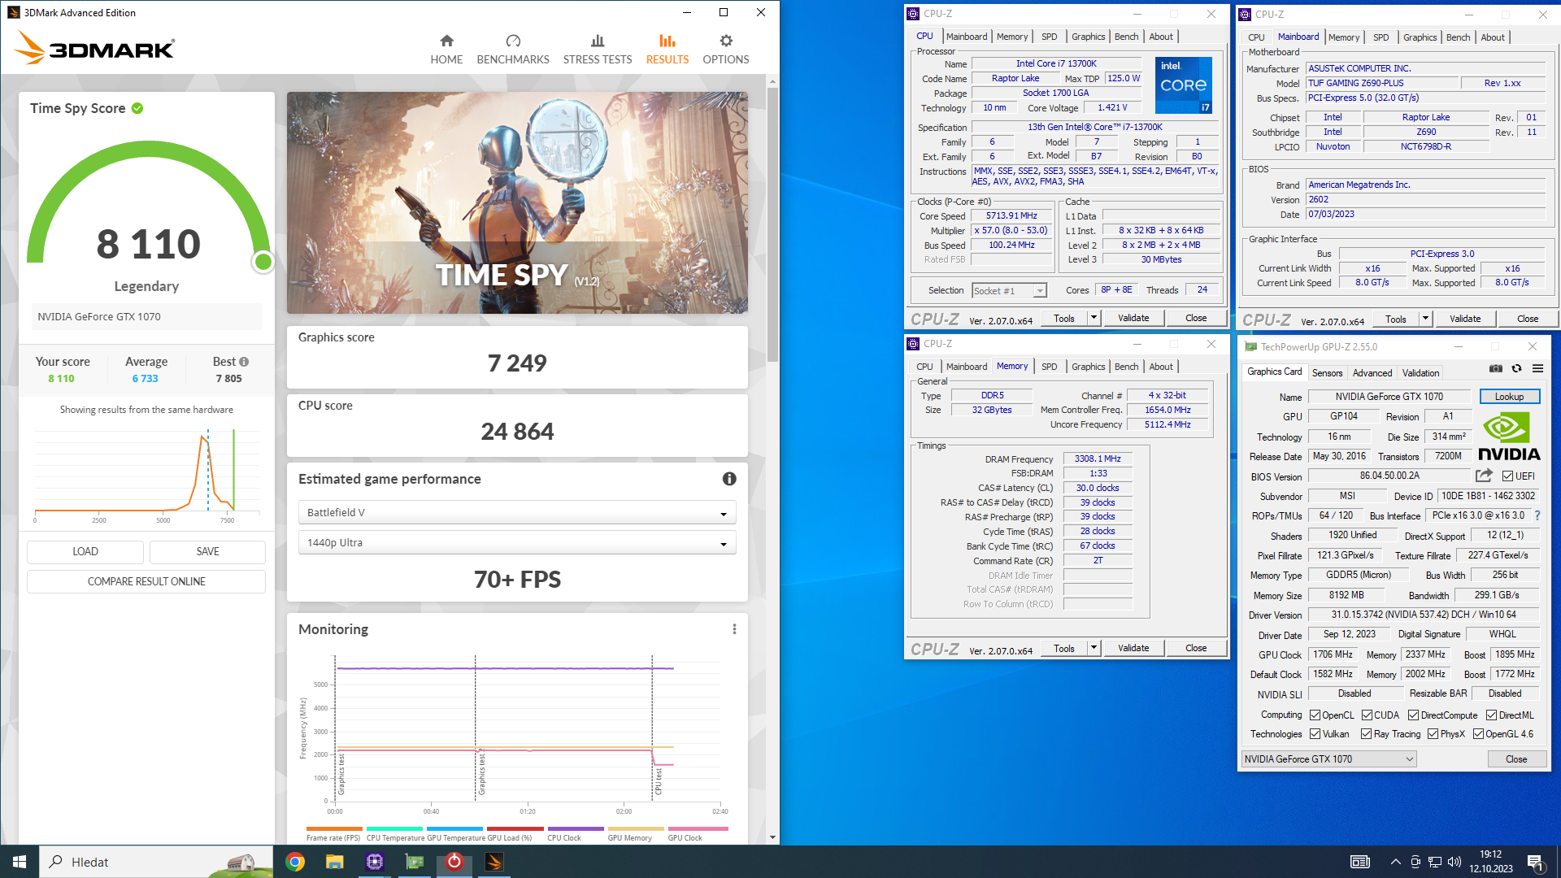Take a GPU-Z screenshot with camera icon
The image size is (1561, 878).
(x=1496, y=368)
